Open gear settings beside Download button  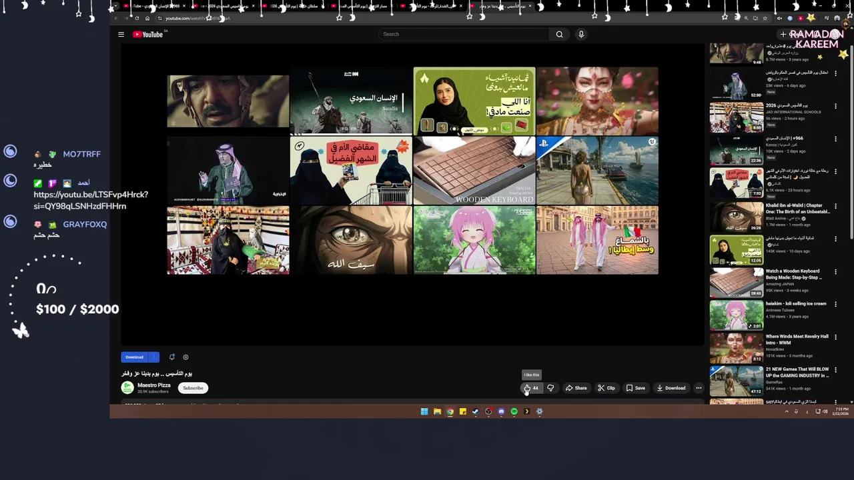[x=185, y=357]
